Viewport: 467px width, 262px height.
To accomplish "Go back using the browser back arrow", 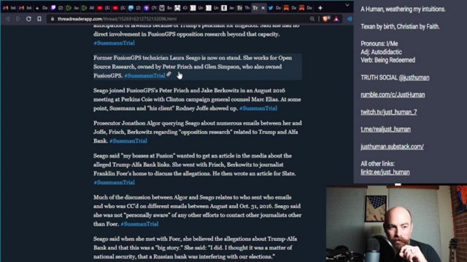I will point(8,19).
